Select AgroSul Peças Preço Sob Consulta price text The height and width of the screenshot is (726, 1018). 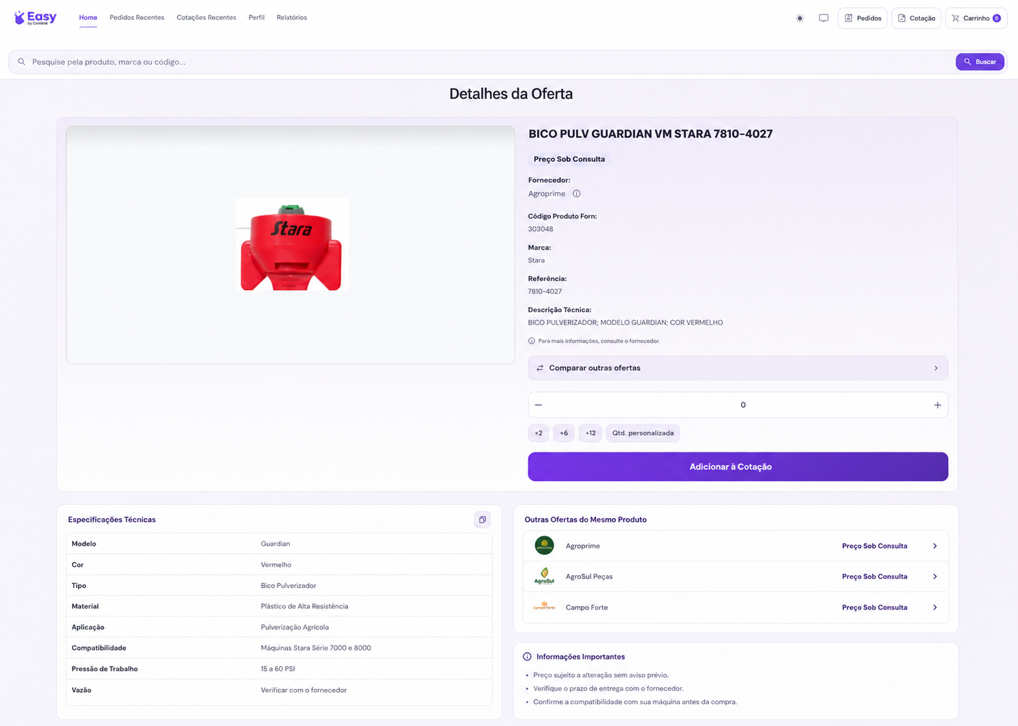click(874, 577)
